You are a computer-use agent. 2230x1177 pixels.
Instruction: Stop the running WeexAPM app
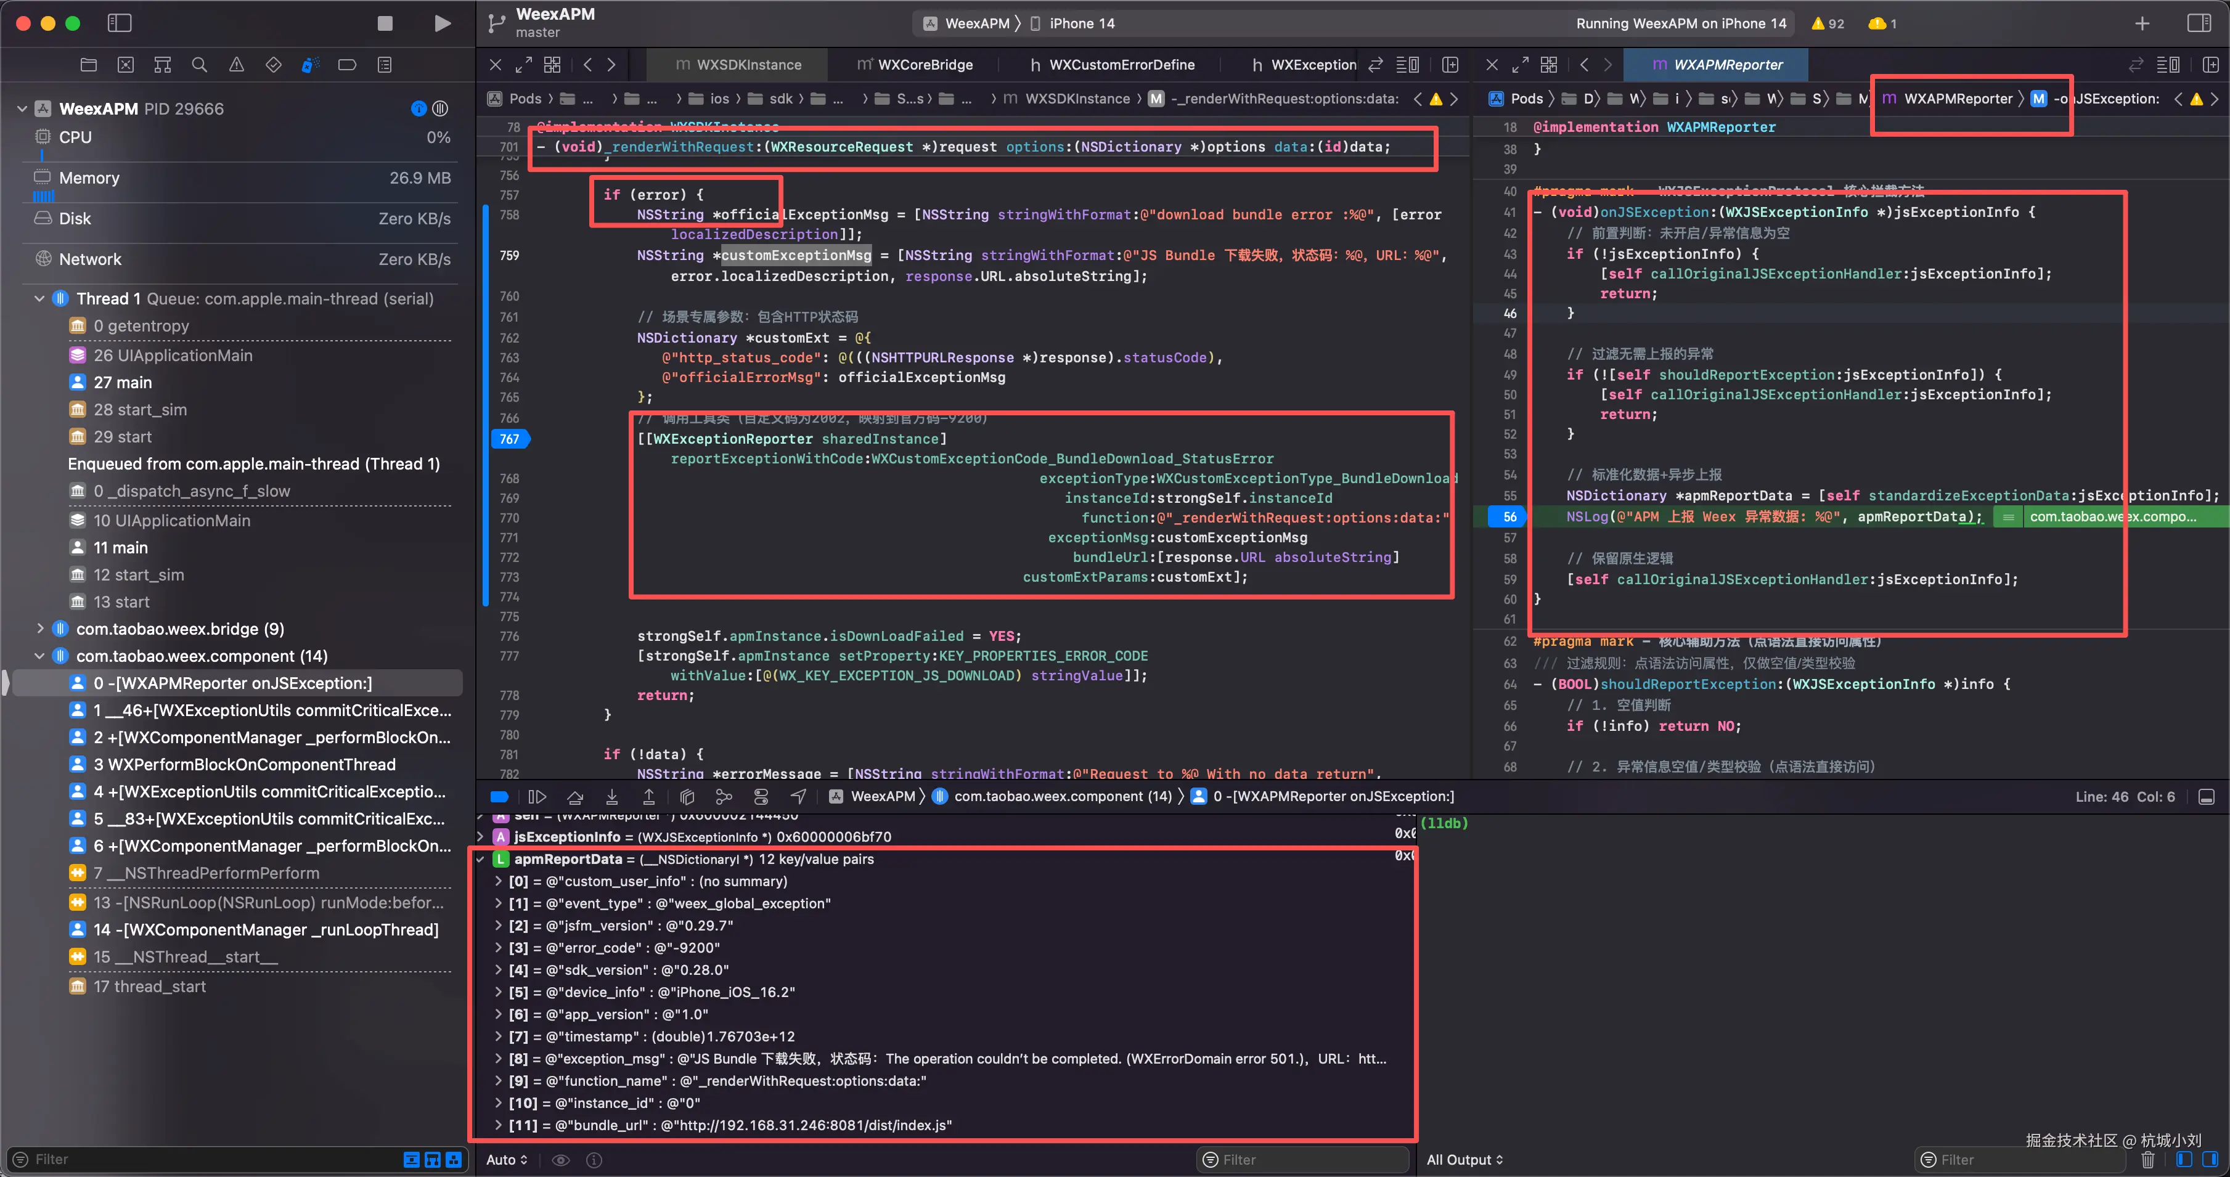pos(385,23)
